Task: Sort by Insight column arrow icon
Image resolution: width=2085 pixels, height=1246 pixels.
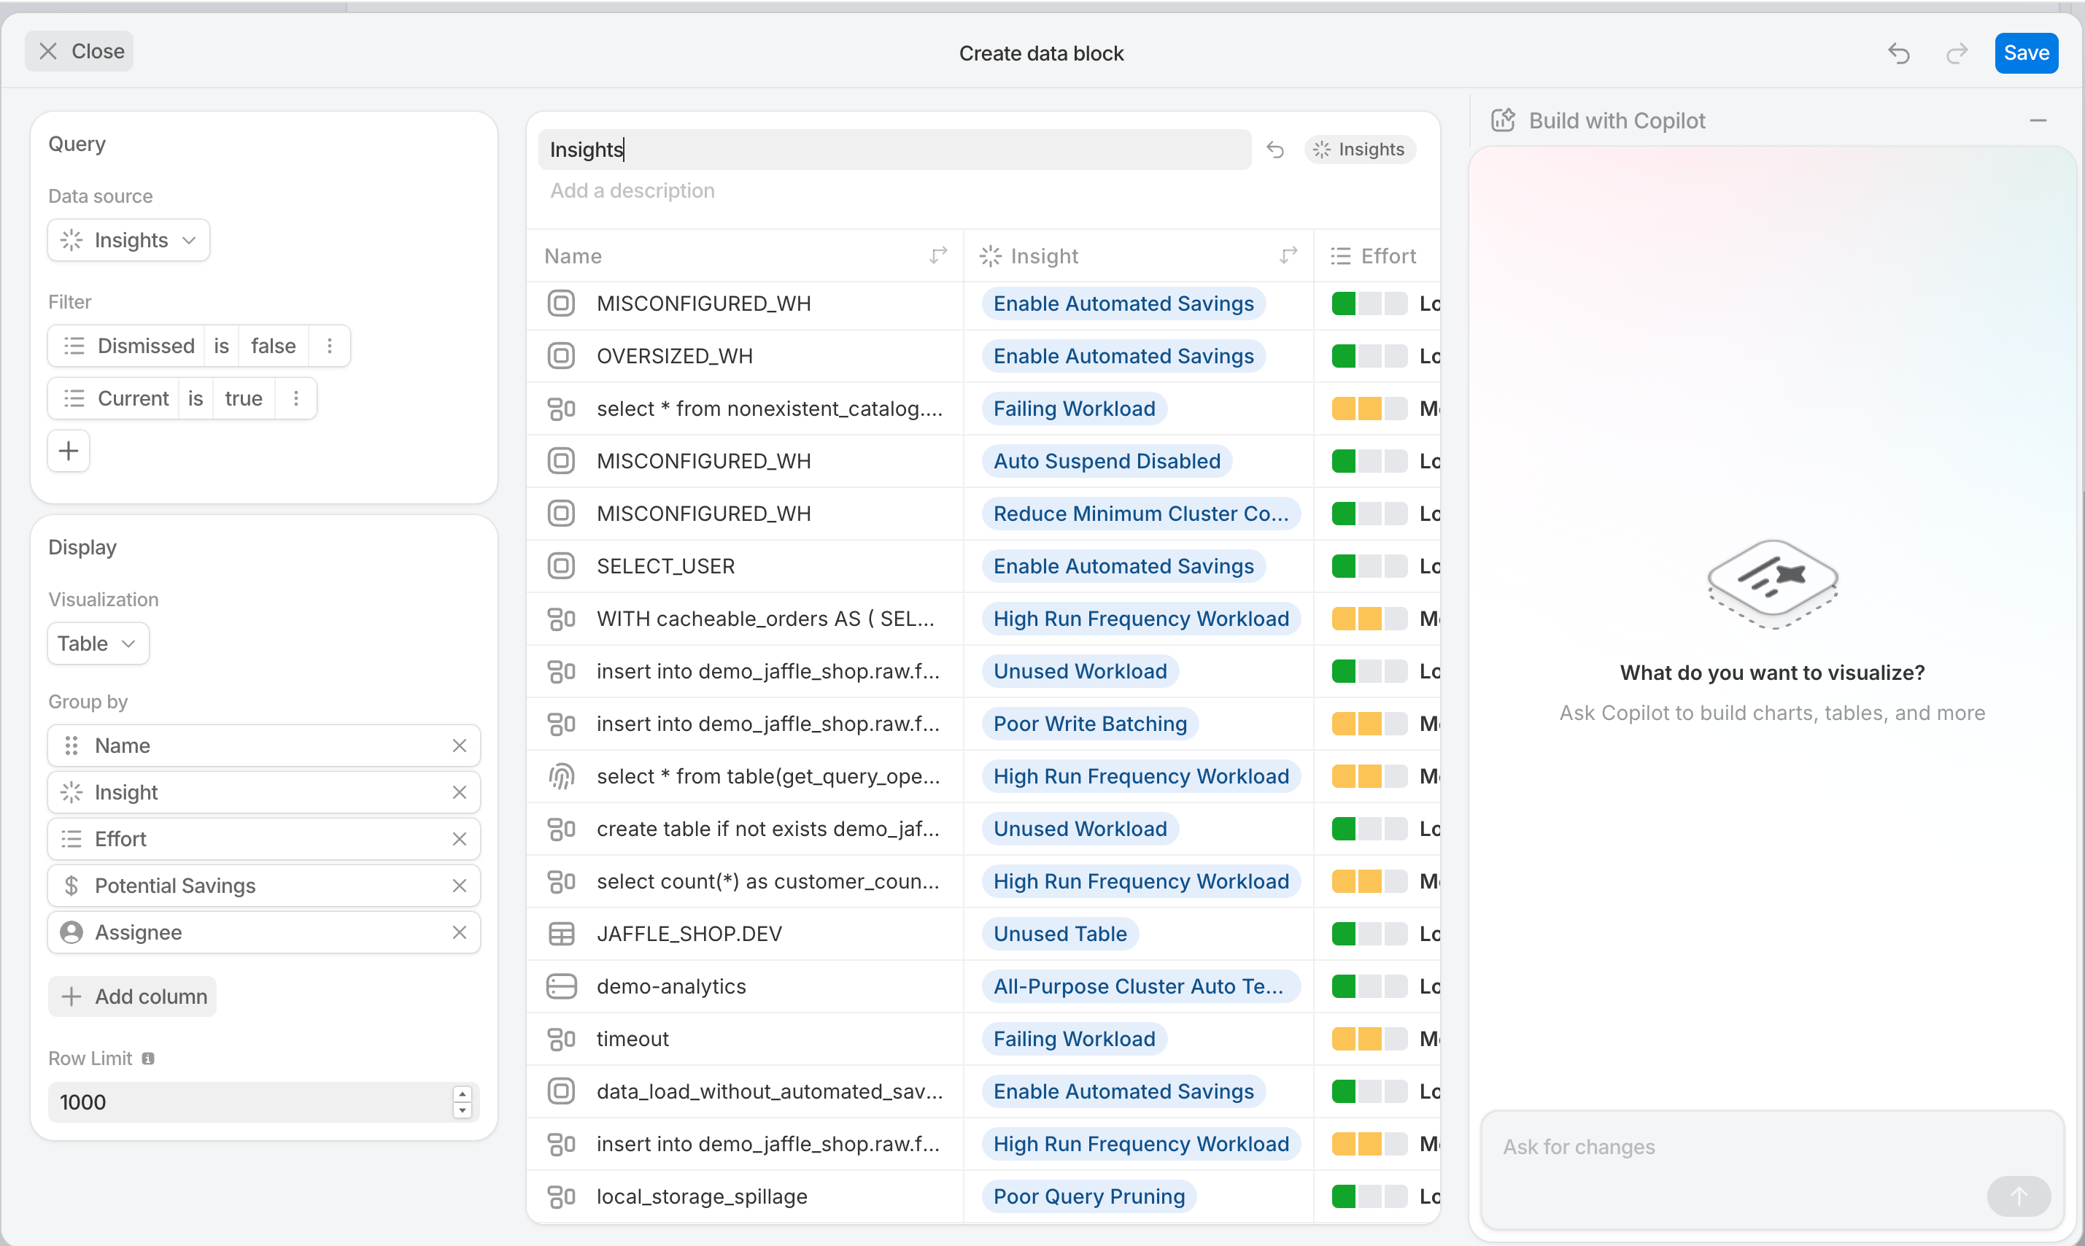Action: coord(1288,255)
